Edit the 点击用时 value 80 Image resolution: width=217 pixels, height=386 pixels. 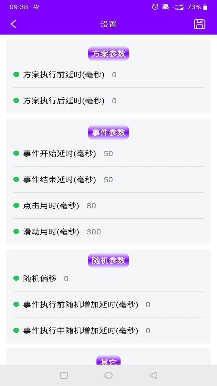coord(92,206)
